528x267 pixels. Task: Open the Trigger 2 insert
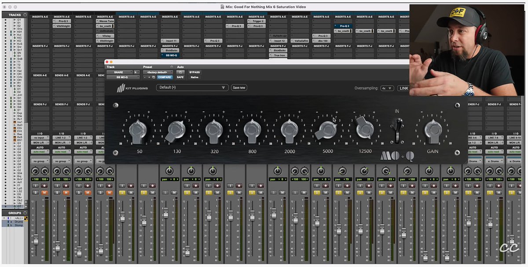256,21
